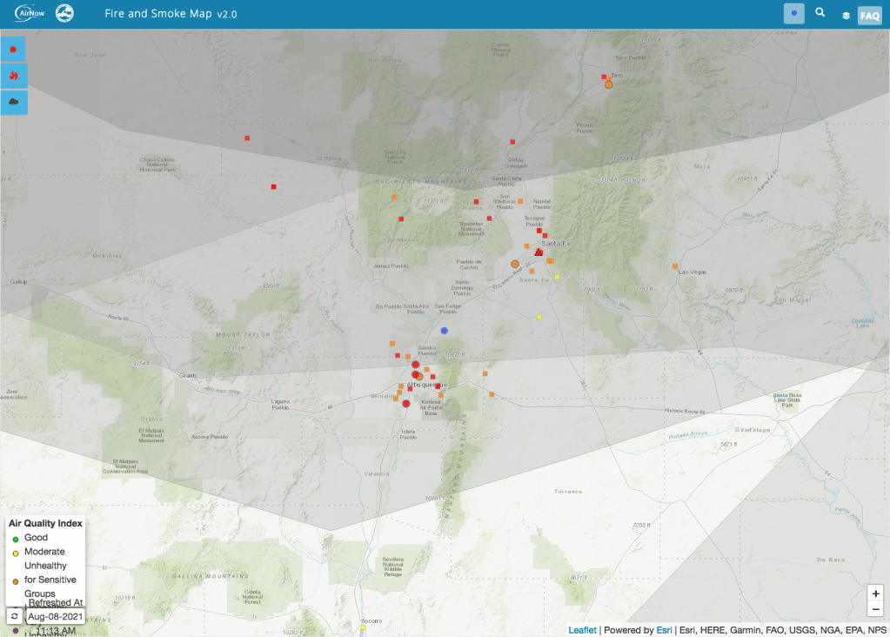Refresh the map data
This screenshot has height=637, width=890.
15,616
